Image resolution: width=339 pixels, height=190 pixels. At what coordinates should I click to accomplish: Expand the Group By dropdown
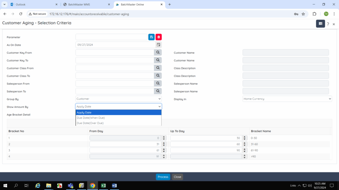pyautogui.click(x=119, y=99)
